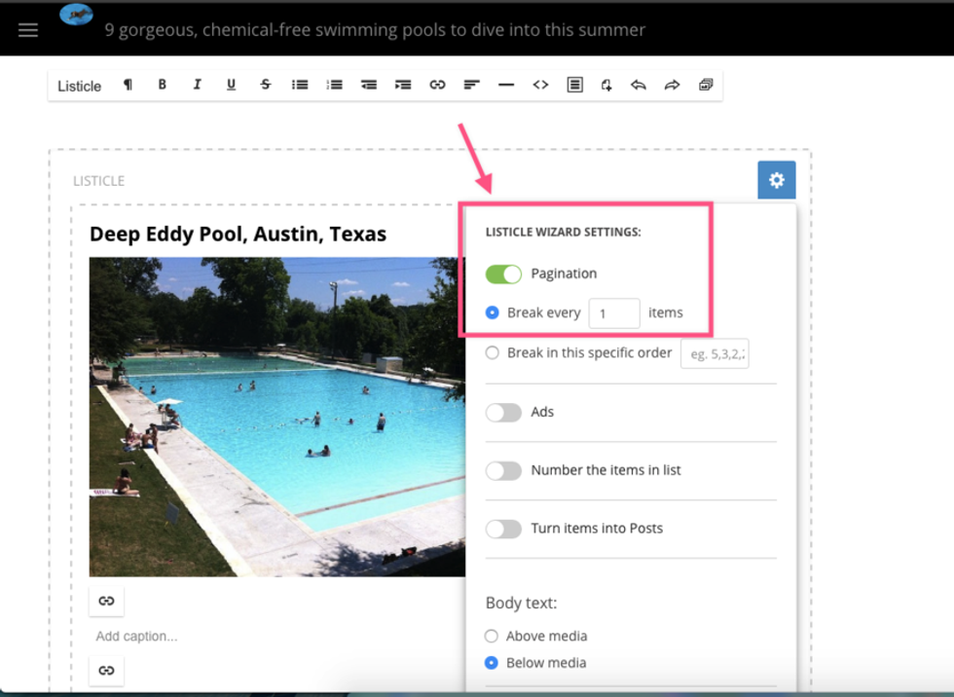Enable the Ads toggle
This screenshot has height=697, width=954.
coord(504,412)
